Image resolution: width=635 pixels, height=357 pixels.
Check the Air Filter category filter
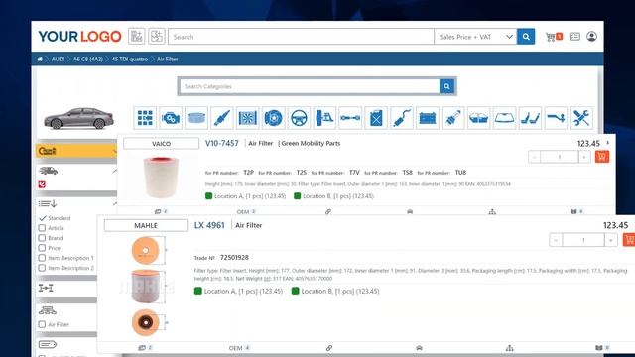coord(42,324)
